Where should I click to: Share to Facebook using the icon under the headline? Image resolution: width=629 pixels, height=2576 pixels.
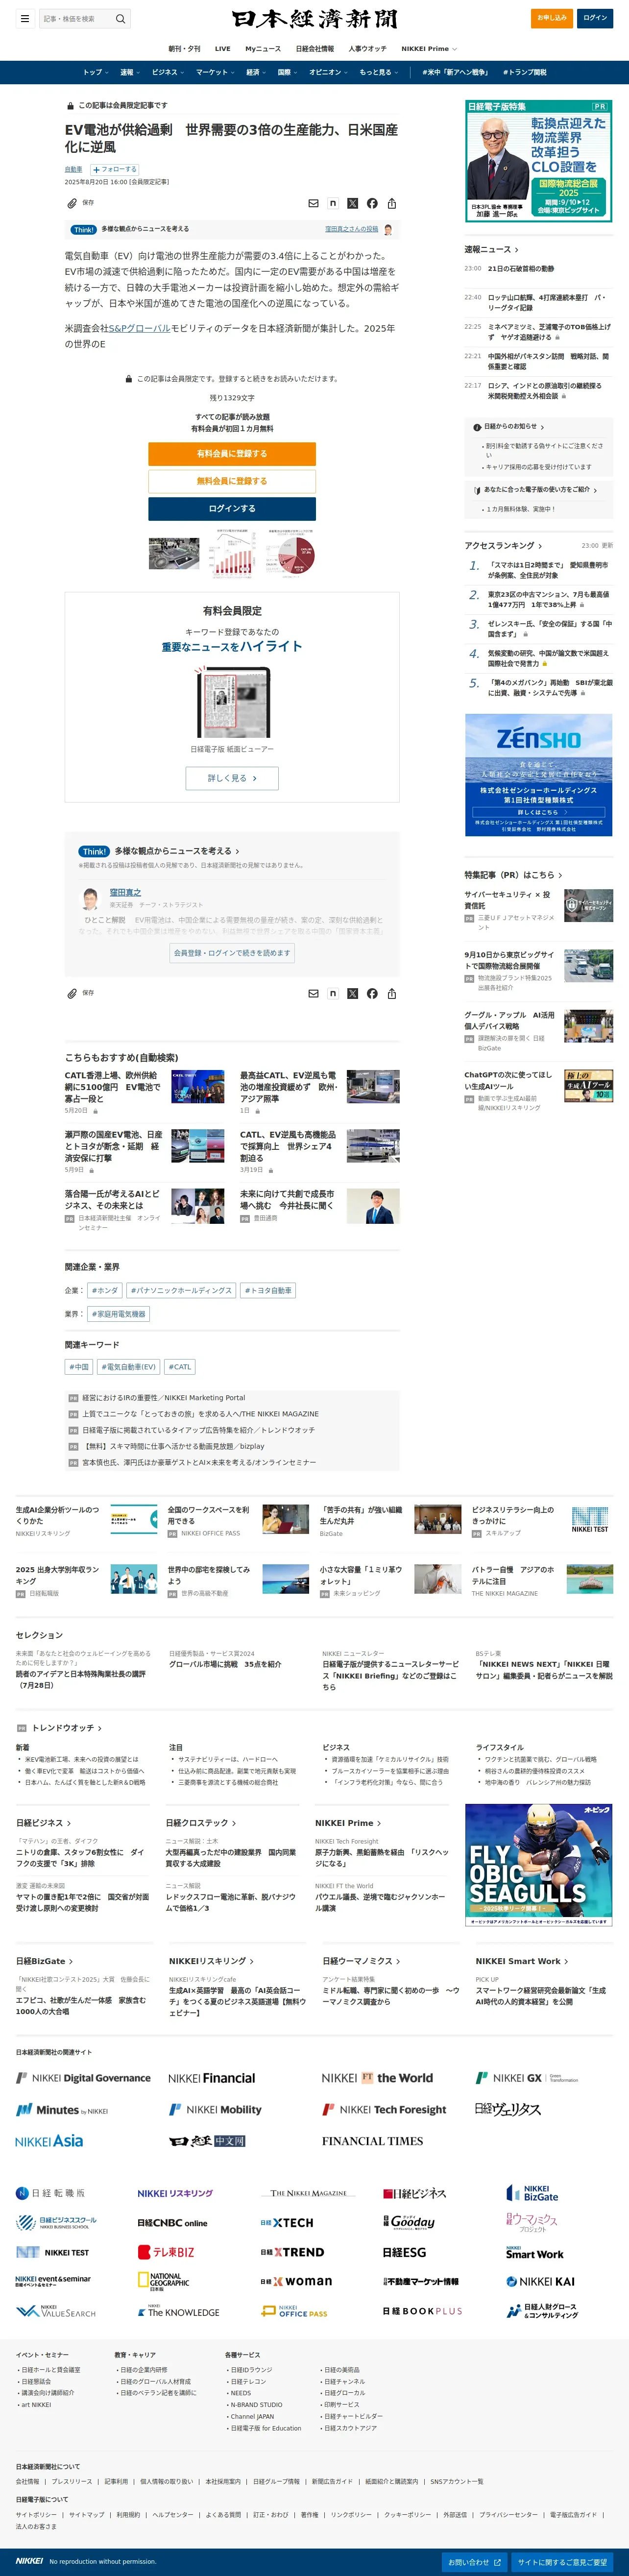[372, 203]
